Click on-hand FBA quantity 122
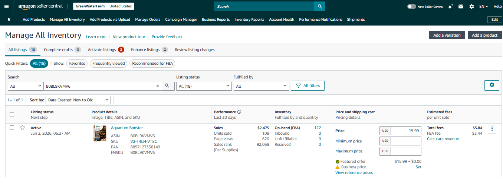This screenshot has width=503, height=185. click(318, 128)
